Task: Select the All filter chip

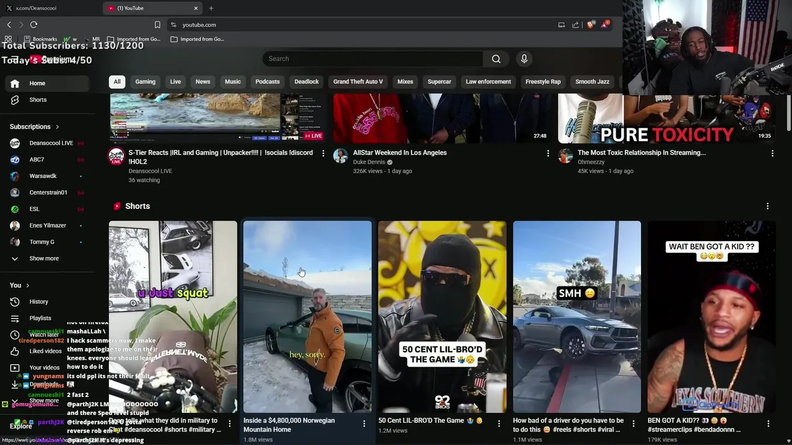Action: (x=117, y=82)
